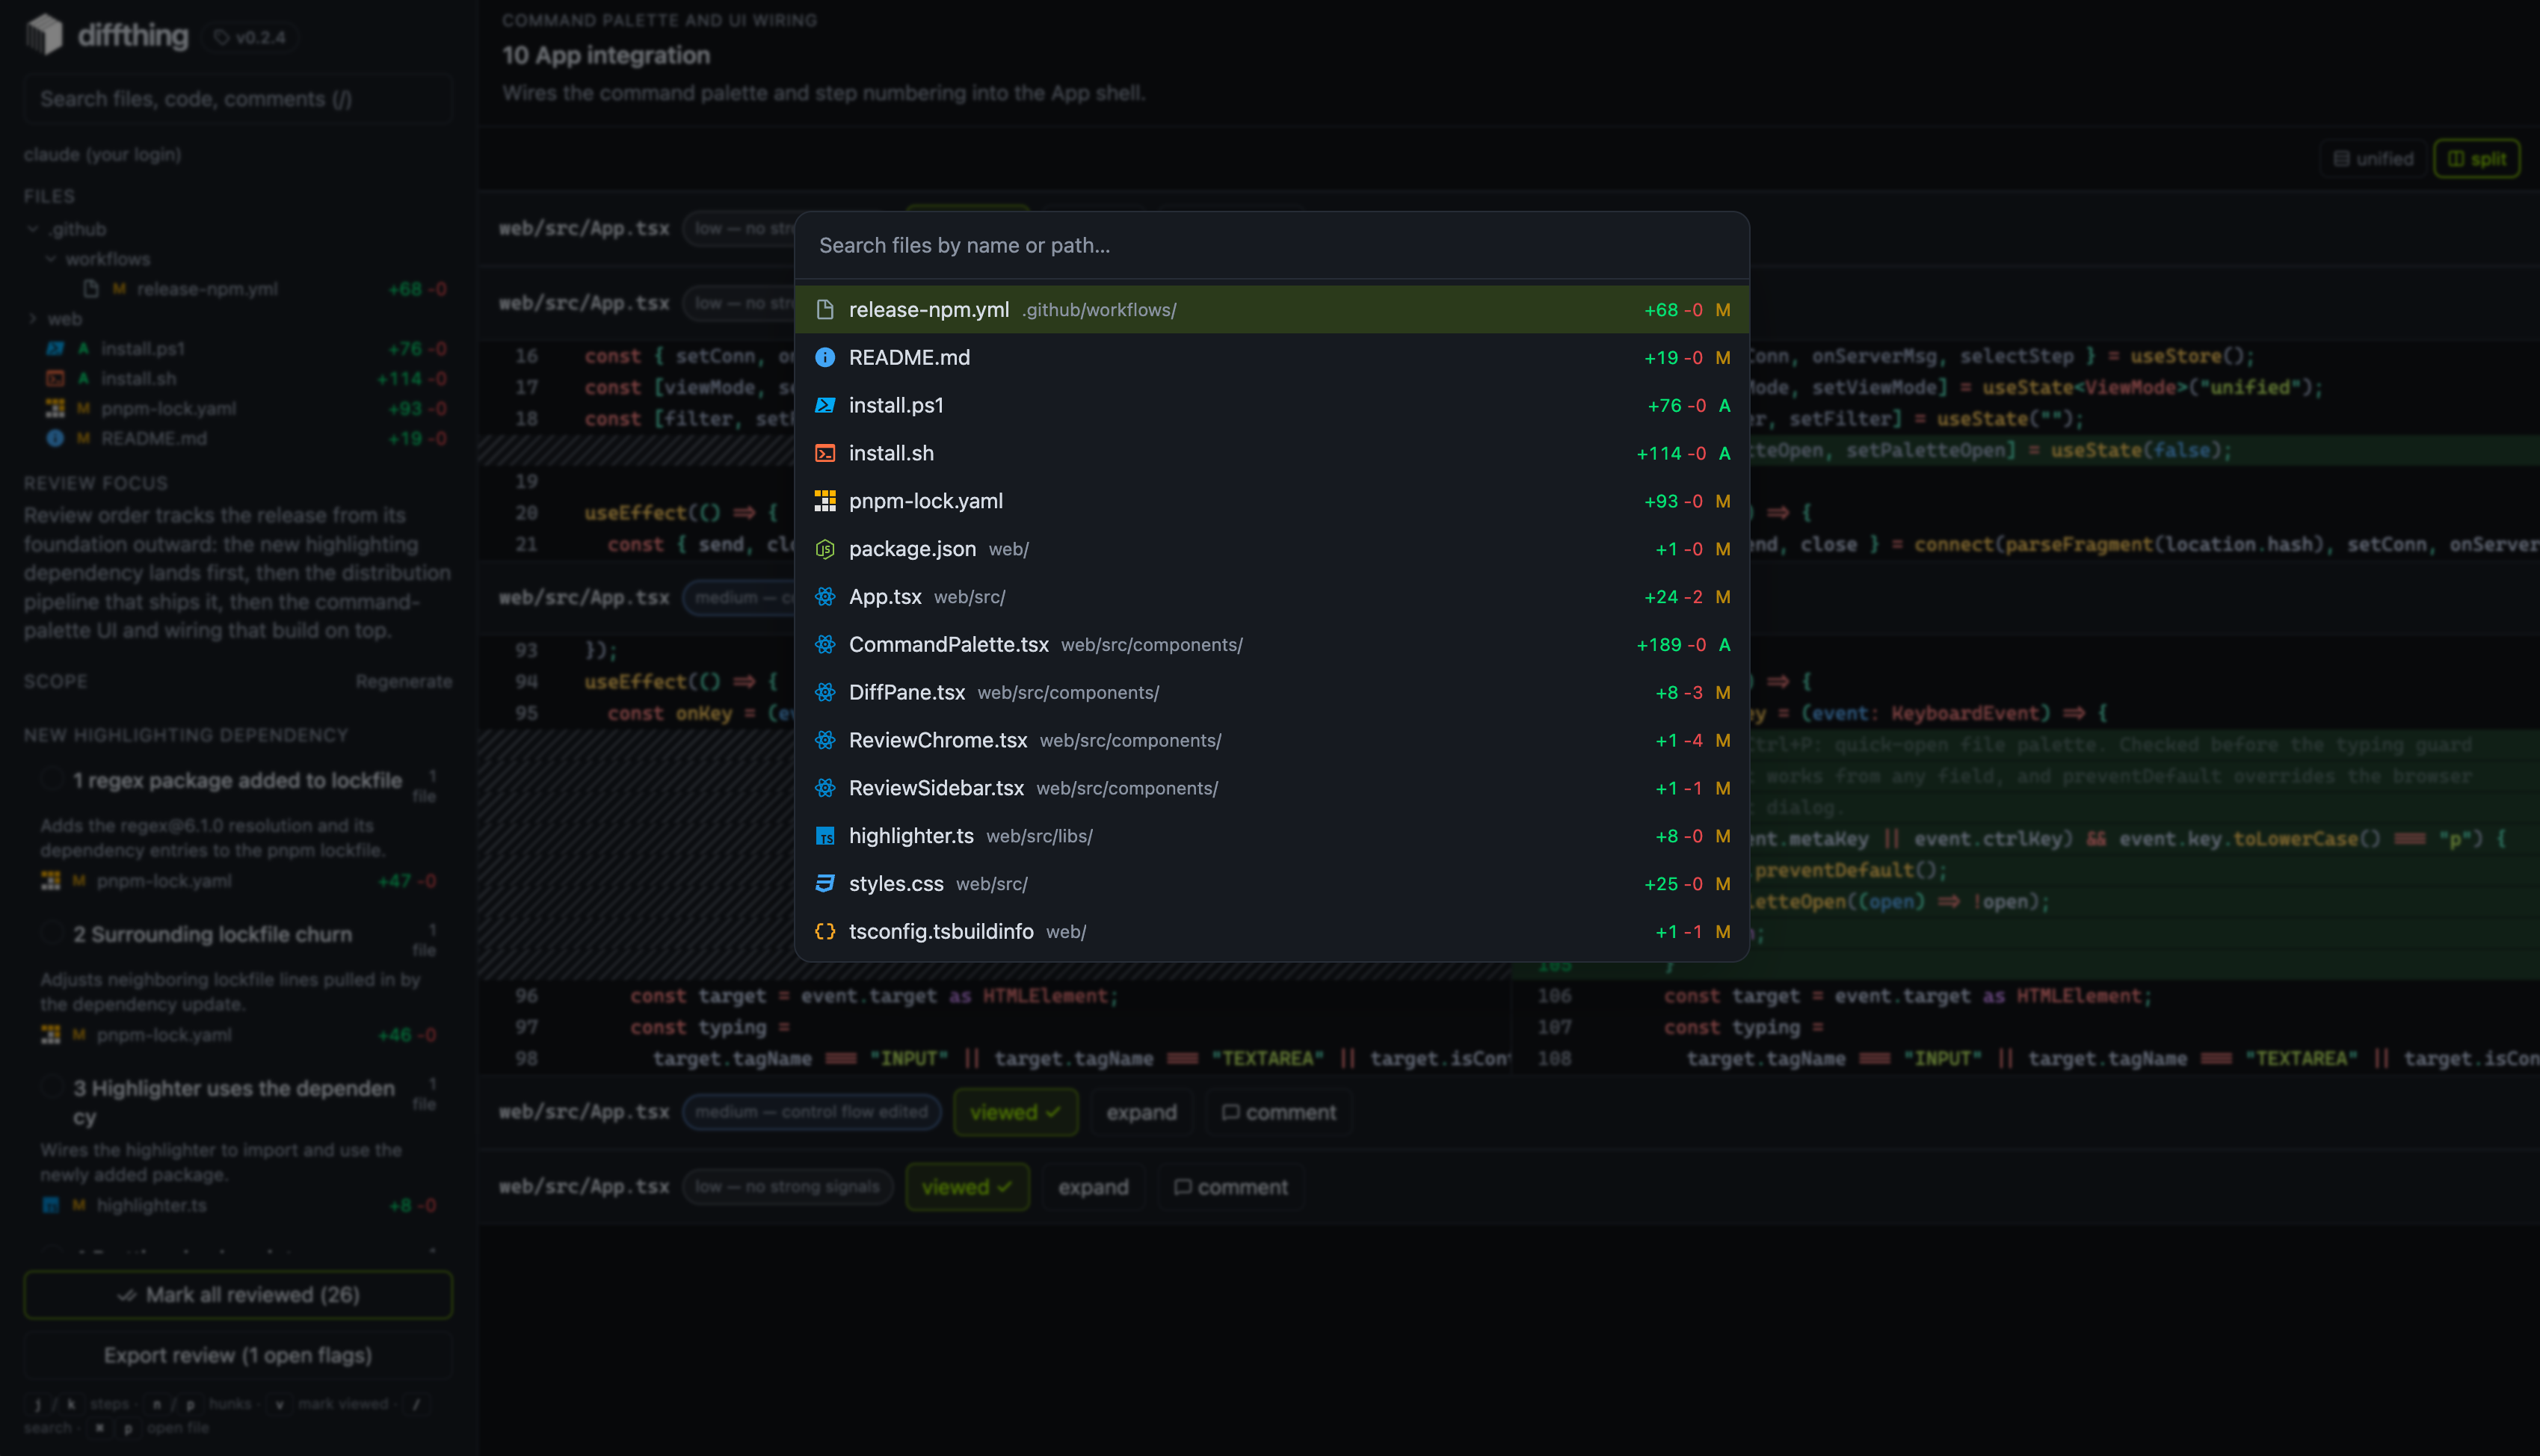Click the sidebar 'Search files, code, comments' box
This screenshot has width=2540, height=1456.
(237, 99)
